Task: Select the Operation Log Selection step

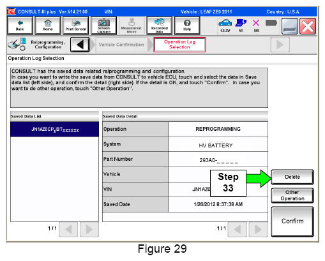Action: pyautogui.click(x=179, y=45)
